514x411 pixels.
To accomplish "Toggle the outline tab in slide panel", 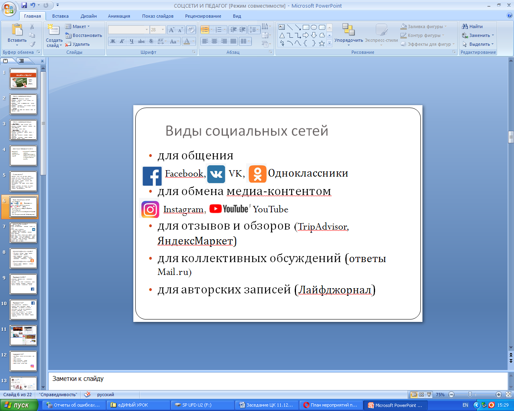I will 22,61.
